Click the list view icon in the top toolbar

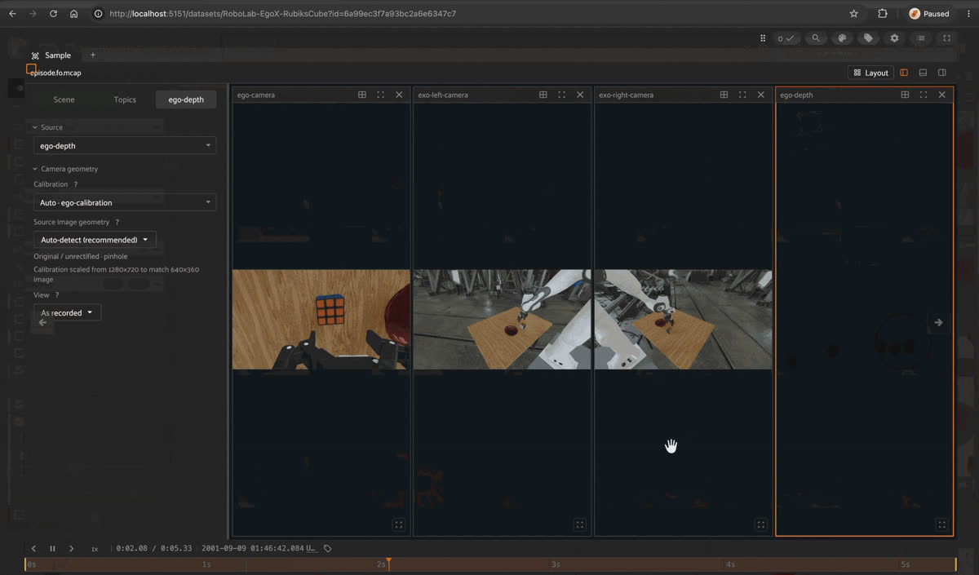[921, 38]
